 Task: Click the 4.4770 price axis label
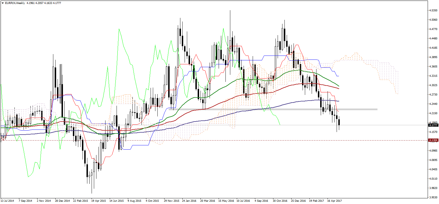click(433, 29)
